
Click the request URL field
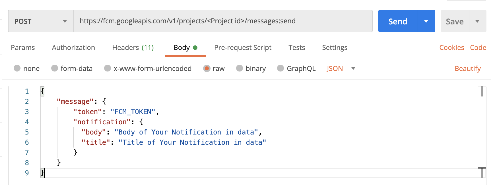coord(223,21)
